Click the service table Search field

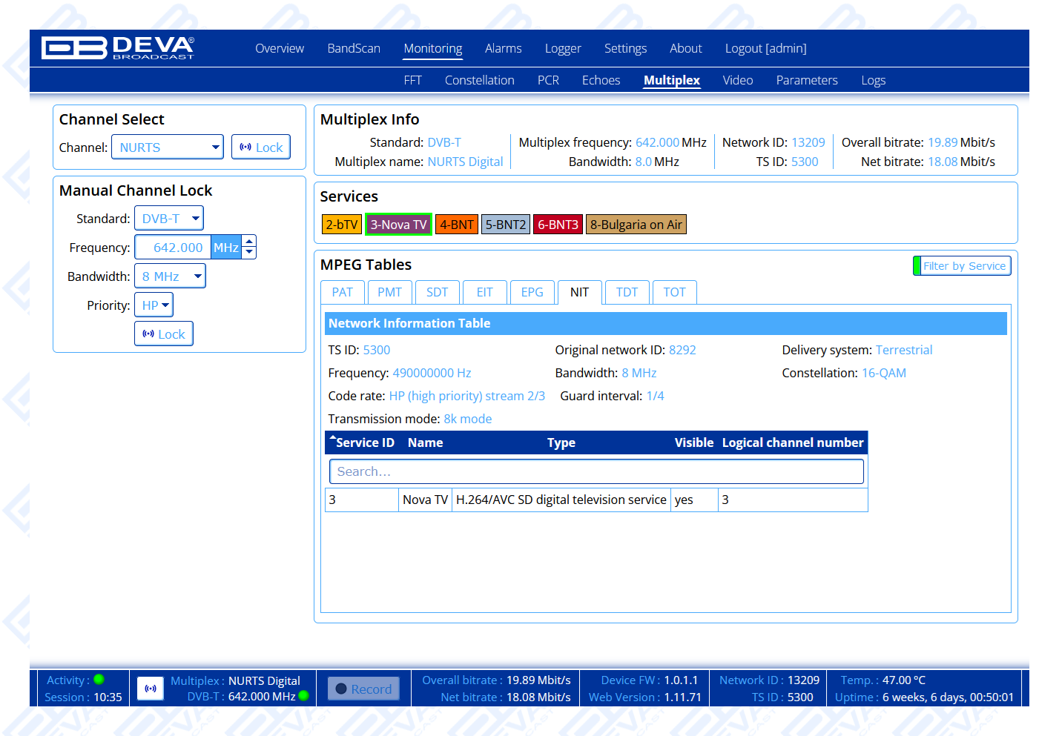tap(596, 471)
